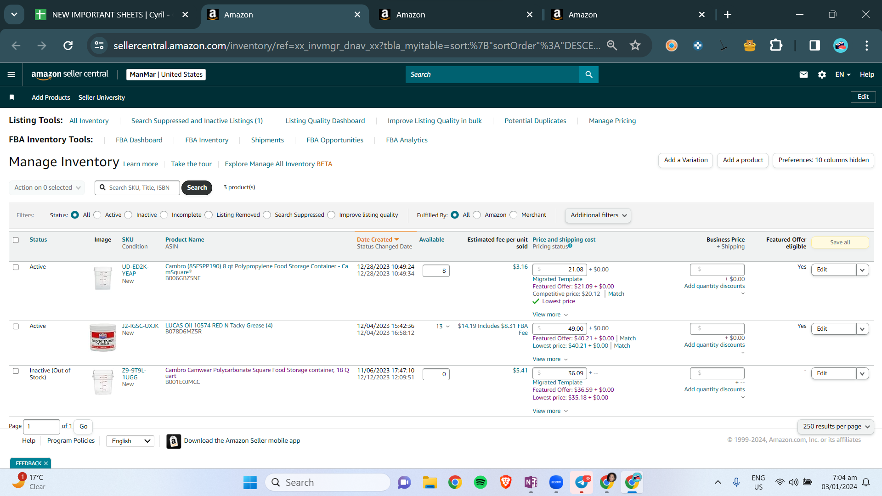Open the browser extensions puzzle icon
Viewport: 882px width, 496px height.
click(776, 45)
